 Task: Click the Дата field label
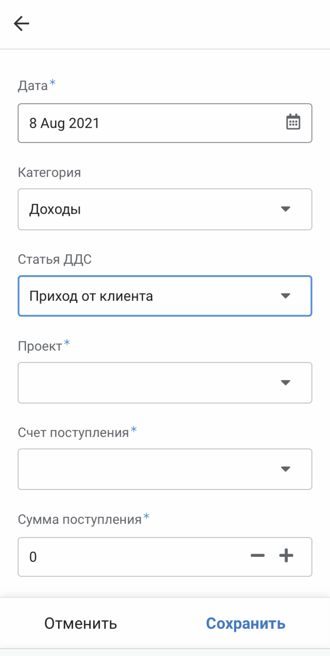tap(33, 86)
